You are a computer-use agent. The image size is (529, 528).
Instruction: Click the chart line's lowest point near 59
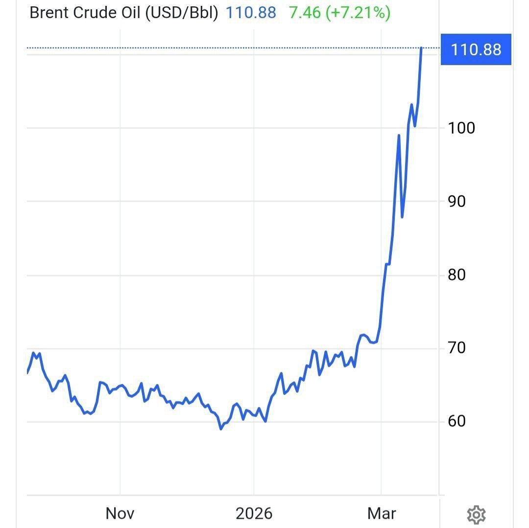point(221,429)
